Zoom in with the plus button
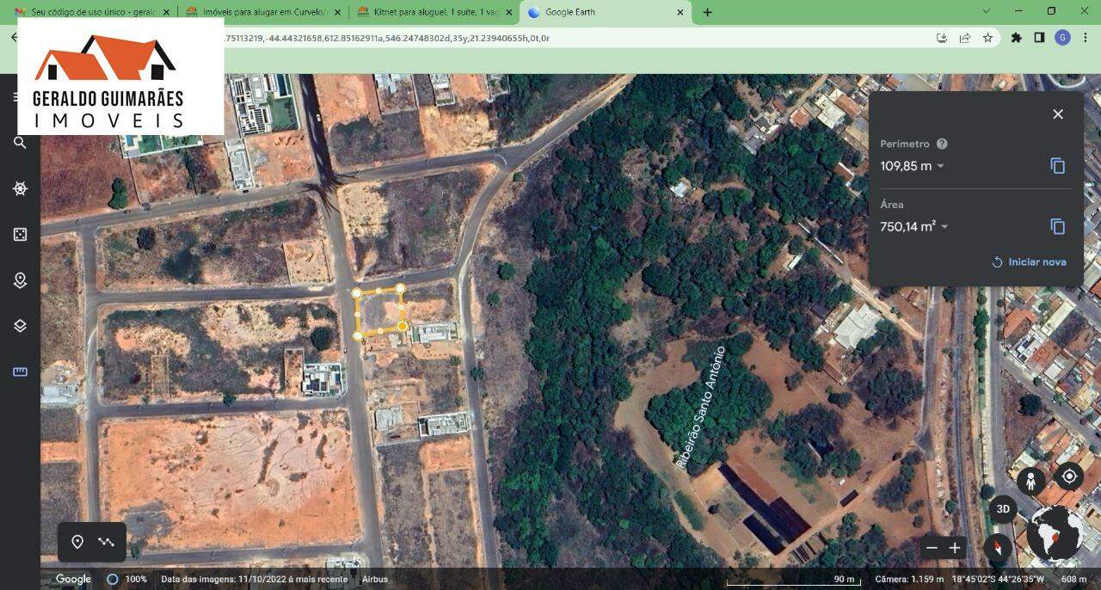 [x=955, y=548]
